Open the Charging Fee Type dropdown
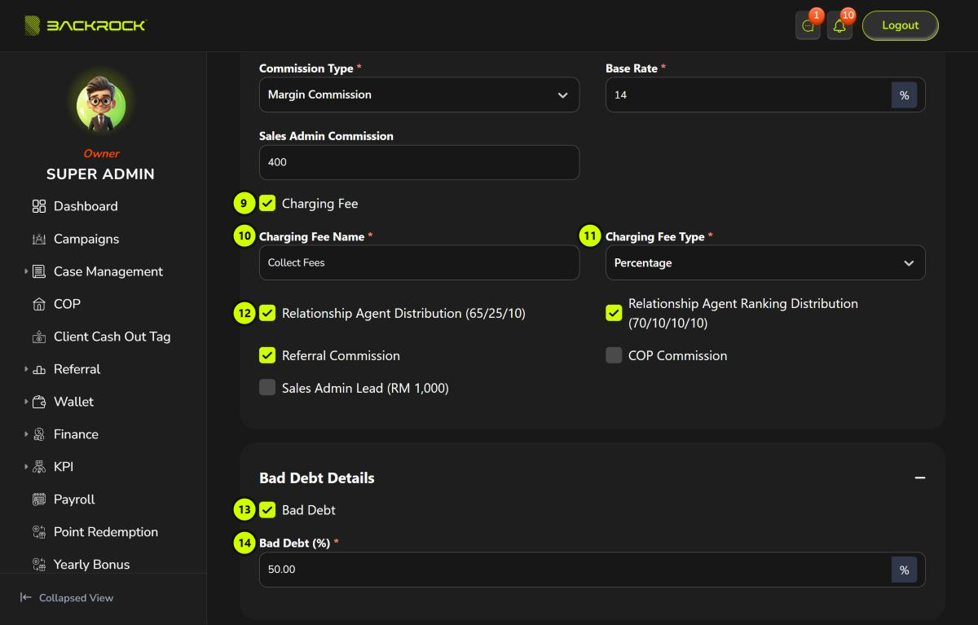 765,262
